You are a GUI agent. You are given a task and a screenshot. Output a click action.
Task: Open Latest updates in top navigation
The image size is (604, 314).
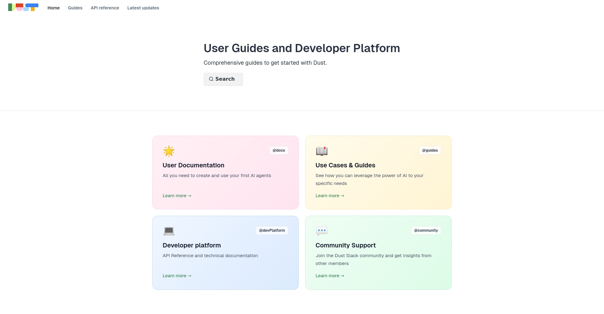[143, 8]
